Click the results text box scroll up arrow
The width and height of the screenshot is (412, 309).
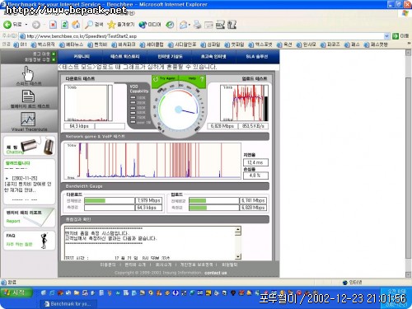(x=238, y=229)
